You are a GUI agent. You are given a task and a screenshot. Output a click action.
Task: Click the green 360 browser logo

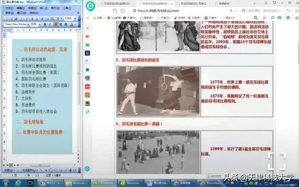[x=90, y=6]
